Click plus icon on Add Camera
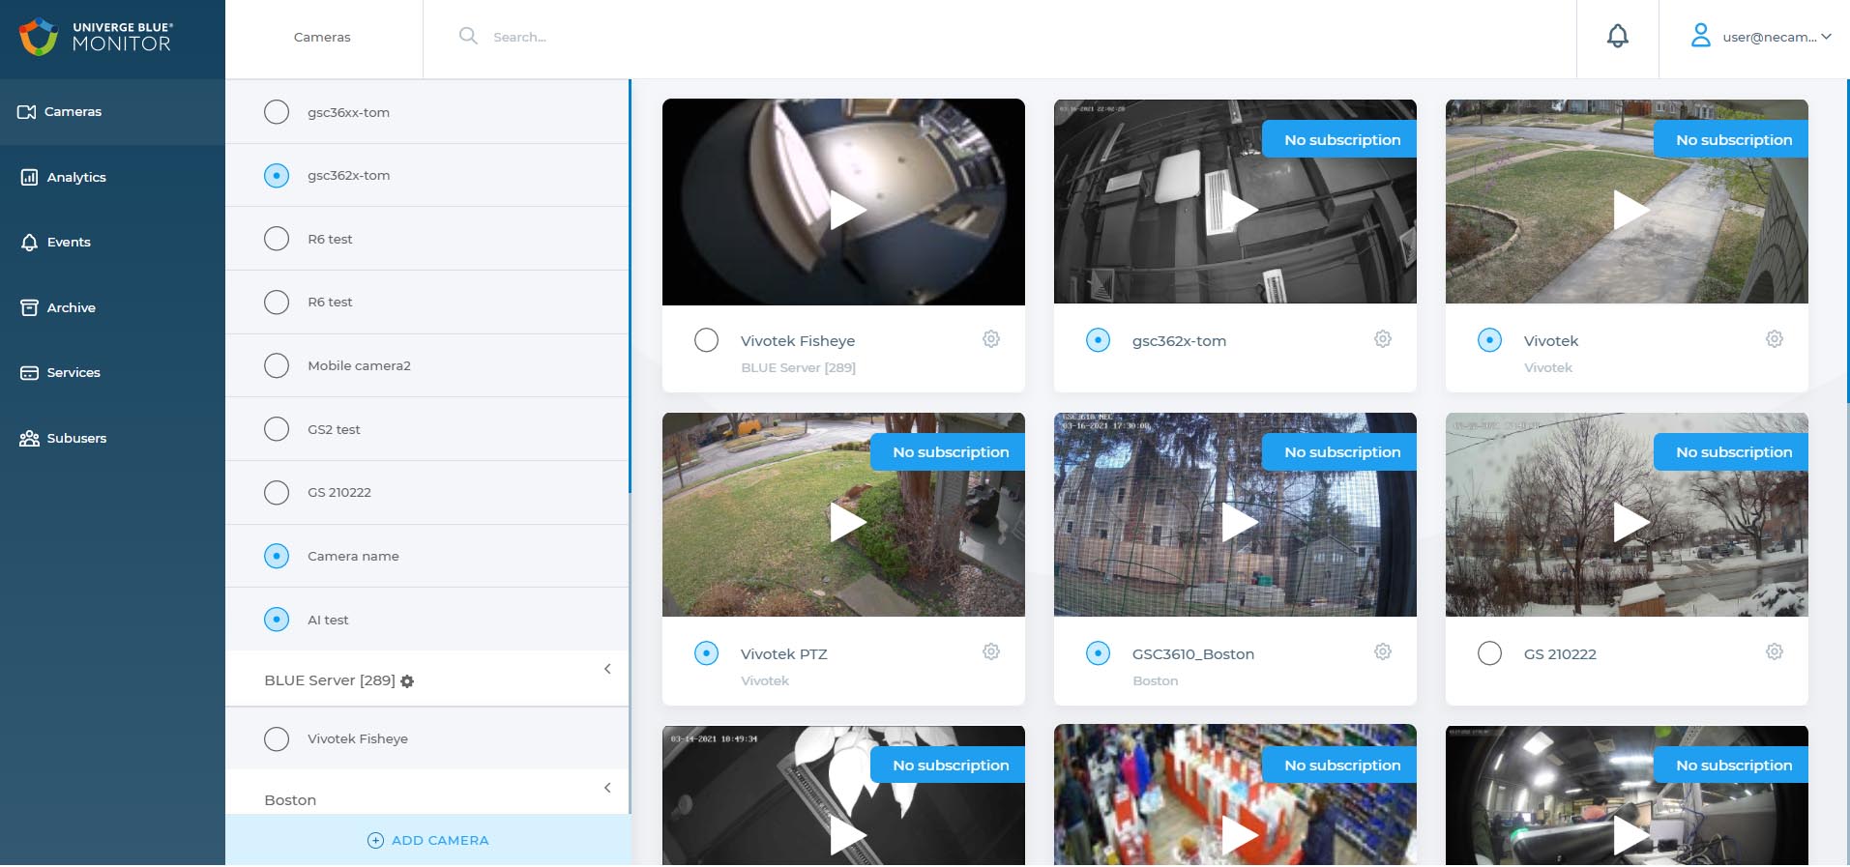 (x=375, y=840)
